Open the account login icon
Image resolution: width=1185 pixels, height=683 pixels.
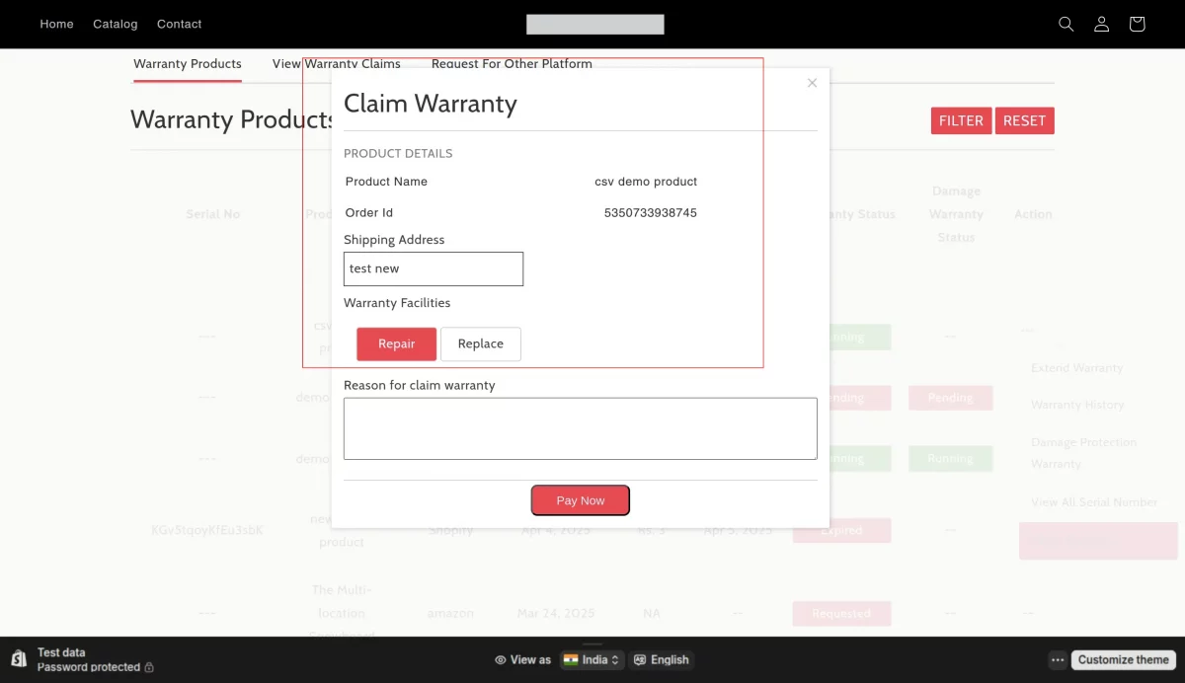[x=1101, y=24]
